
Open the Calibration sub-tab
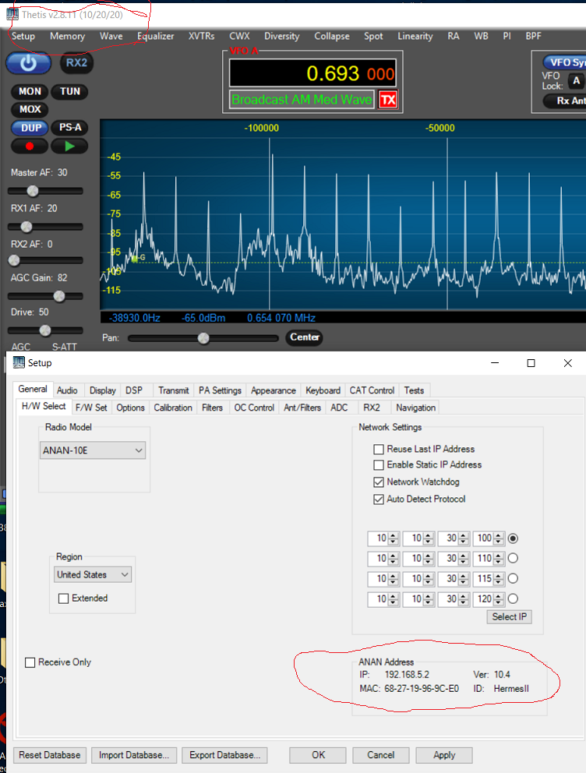tap(173, 408)
